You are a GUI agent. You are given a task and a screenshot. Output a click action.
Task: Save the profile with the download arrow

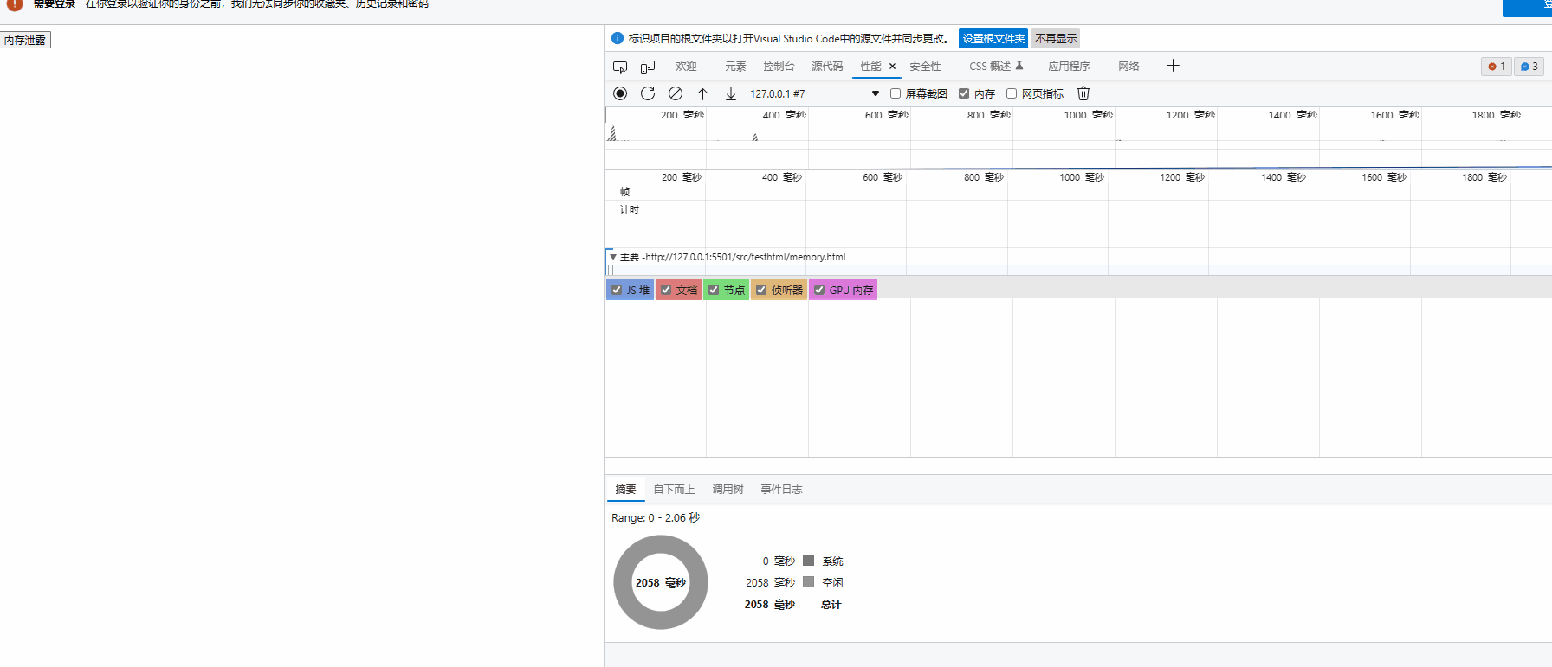point(731,93)
